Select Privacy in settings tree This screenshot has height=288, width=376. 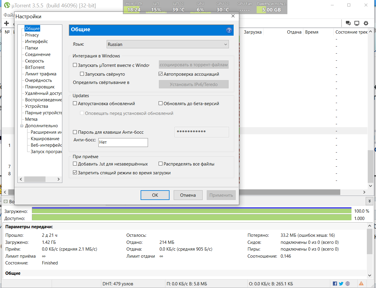point(32,35)
